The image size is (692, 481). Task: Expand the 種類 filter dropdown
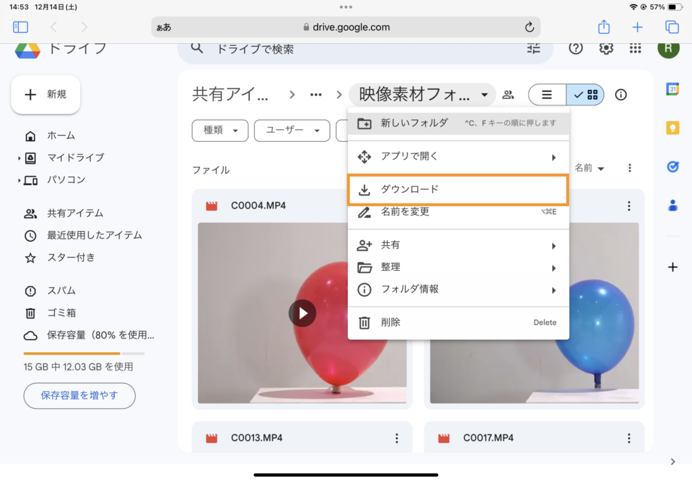tap(220, 130)
